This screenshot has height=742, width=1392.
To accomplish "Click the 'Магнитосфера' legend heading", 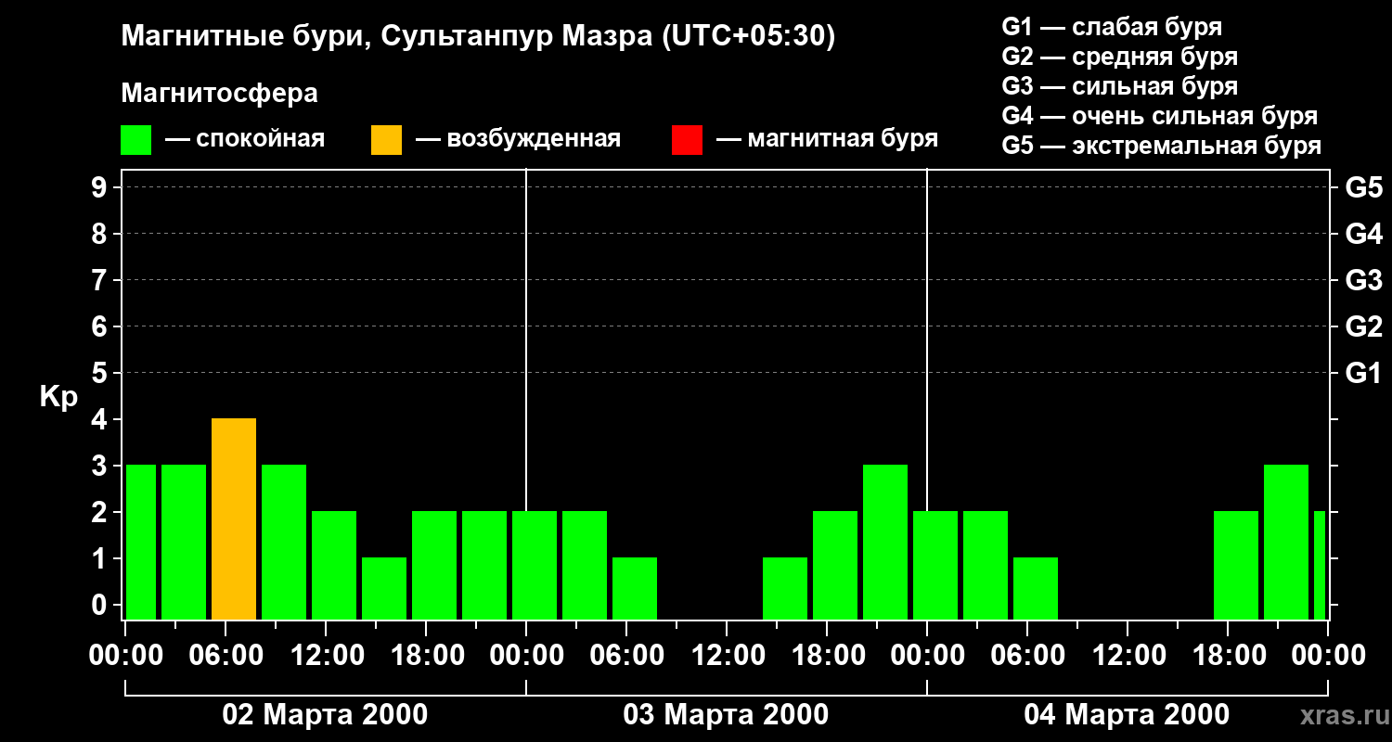I will coord(219,94).
